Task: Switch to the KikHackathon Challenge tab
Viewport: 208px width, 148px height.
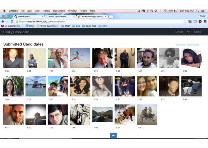Action: (x=92, y=16)
